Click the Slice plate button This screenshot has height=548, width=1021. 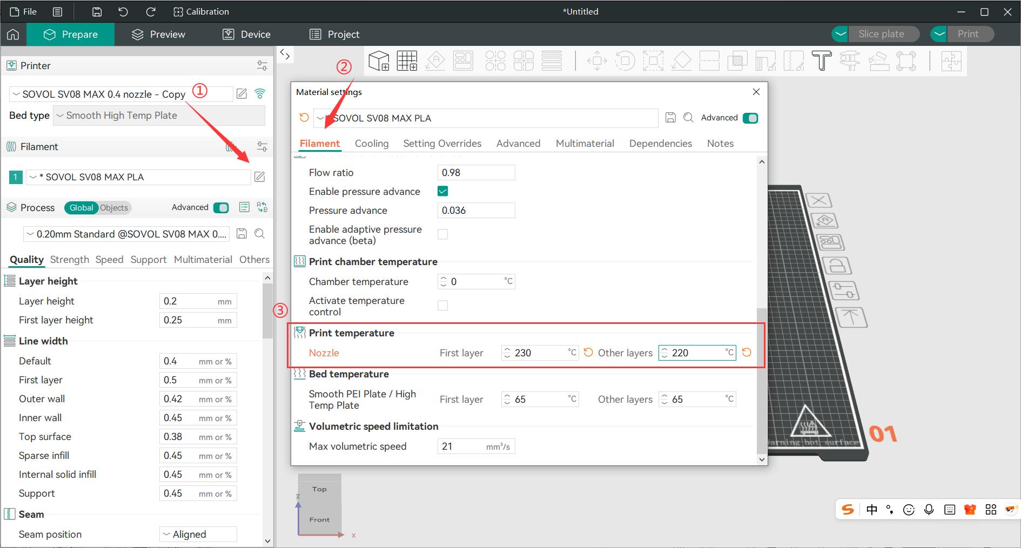pyautogui.click(x=881, y=34)
